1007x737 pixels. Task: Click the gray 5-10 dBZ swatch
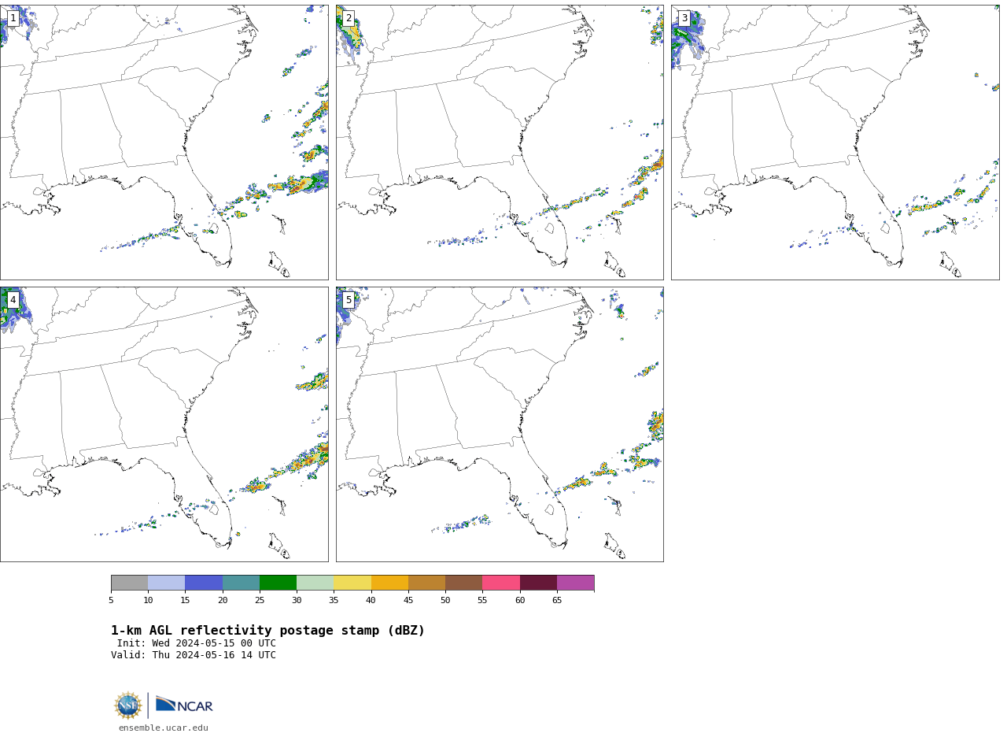[129, 583]
